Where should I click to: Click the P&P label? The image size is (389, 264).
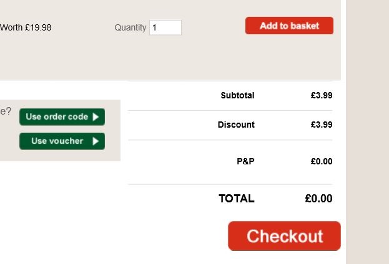coord(245,161)
